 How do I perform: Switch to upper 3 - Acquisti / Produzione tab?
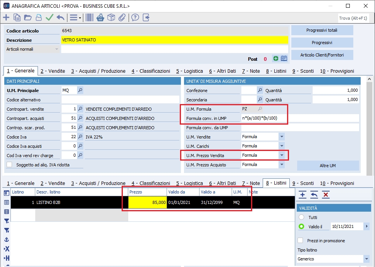[98, 71]
